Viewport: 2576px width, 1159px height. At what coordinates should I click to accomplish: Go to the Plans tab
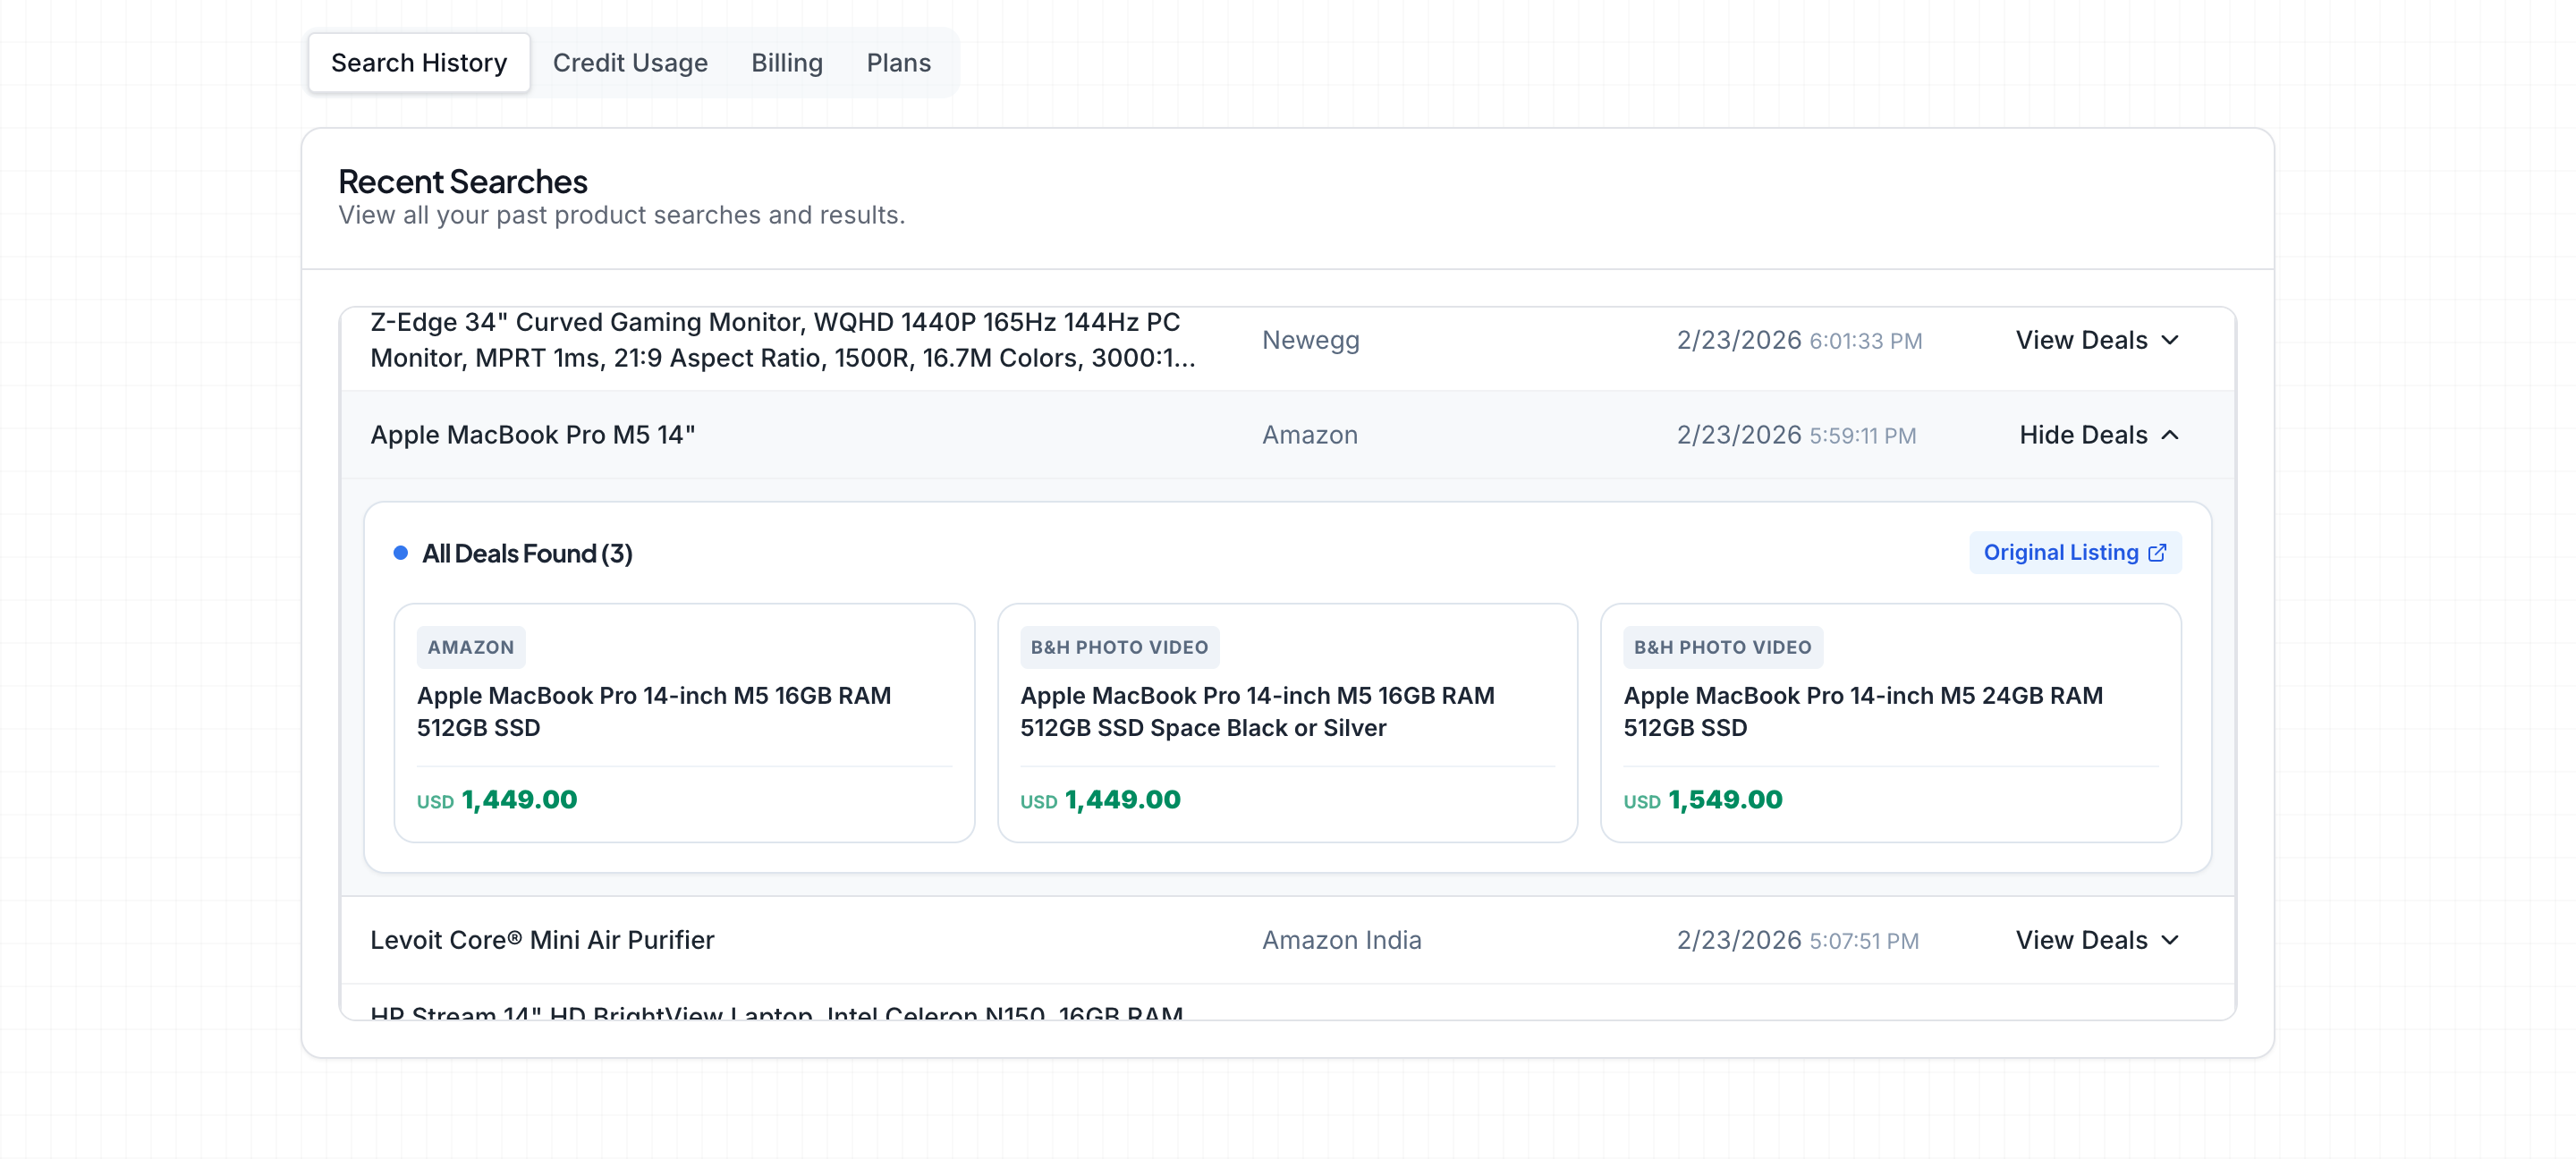pos(897,63)
